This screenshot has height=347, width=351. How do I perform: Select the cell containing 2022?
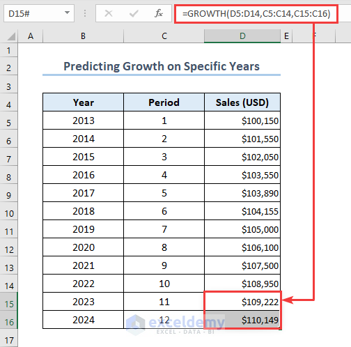tap(83, 284)
